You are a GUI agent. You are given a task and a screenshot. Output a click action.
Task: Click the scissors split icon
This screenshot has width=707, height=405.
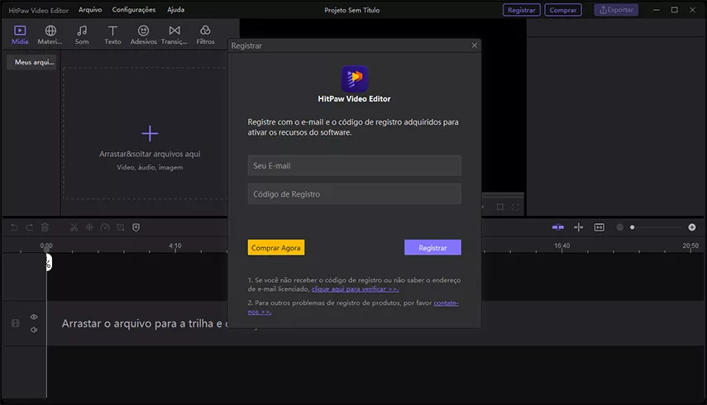[74, 227]
